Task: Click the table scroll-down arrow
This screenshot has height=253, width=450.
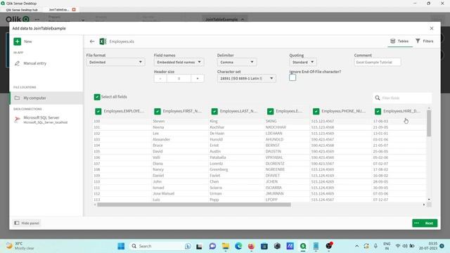Action: pos(429,199)
